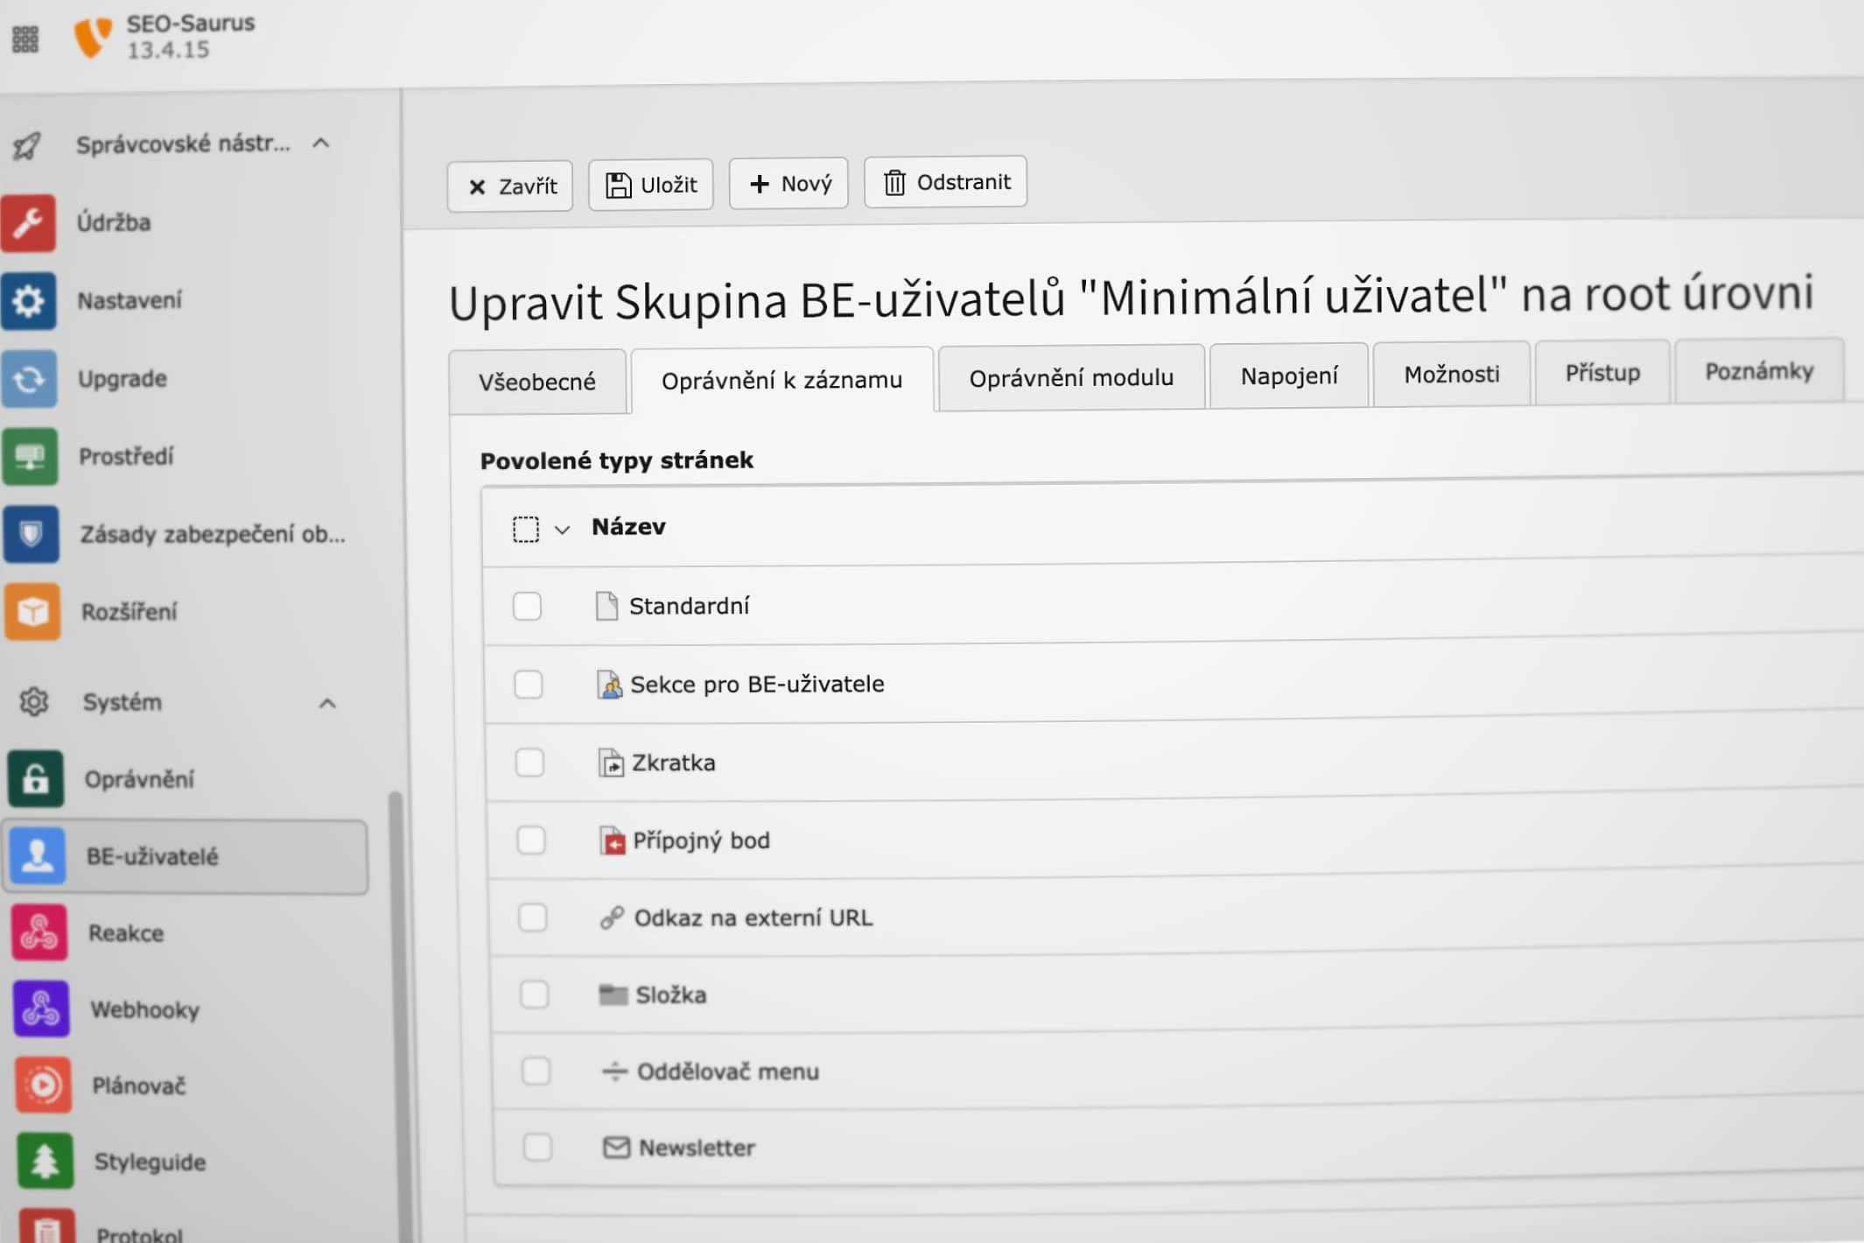
Task: Click the Odstranit delete button
Action: click(x=945, y=182)
